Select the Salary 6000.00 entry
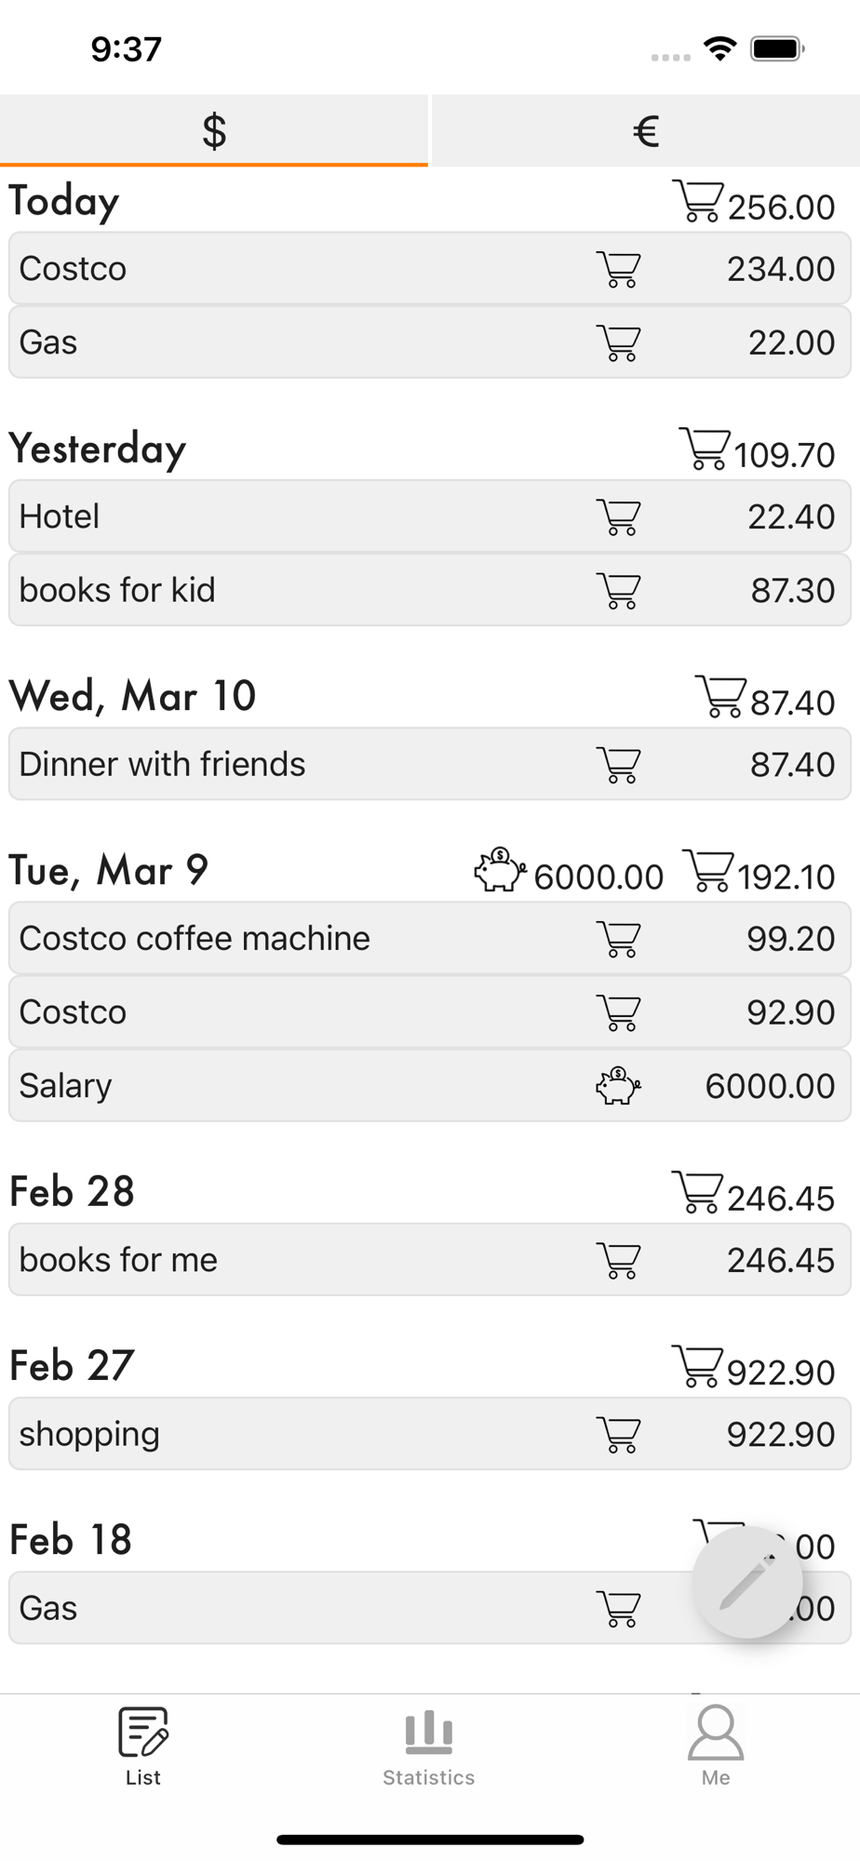Image resolution: width=860 pixels, height=1861 pixels. 430,1086
